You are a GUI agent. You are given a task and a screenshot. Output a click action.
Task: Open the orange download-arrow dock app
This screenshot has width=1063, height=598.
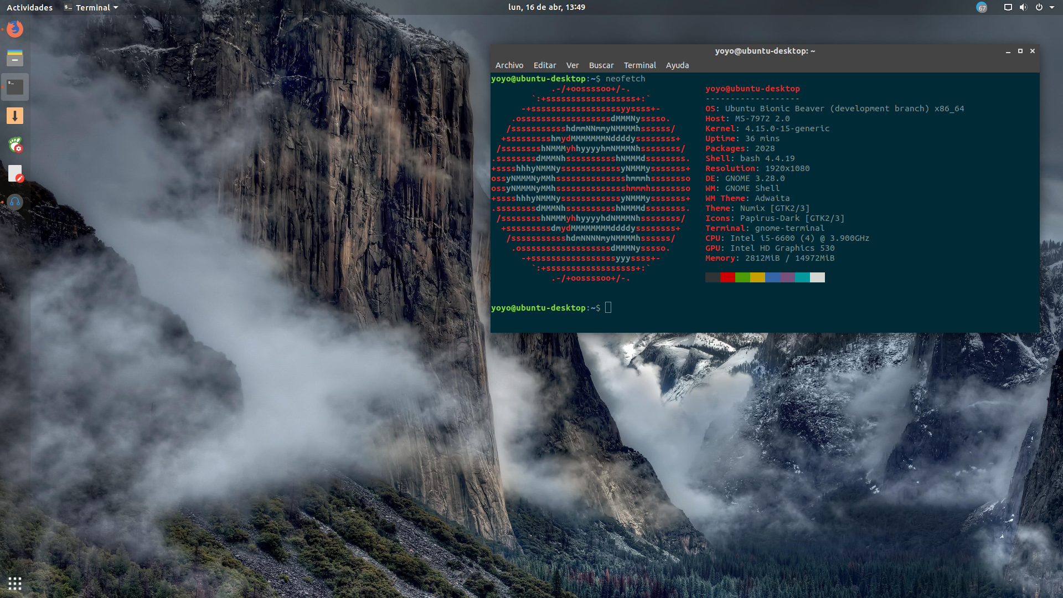[x=15, y=116]
